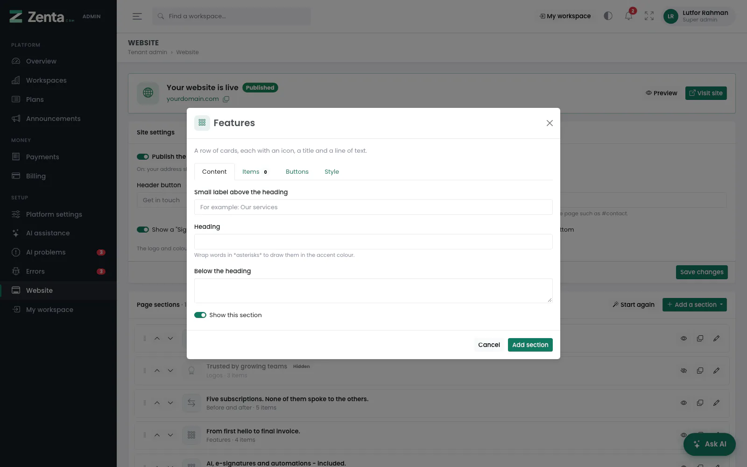Screen dimensions: 747x467
Task: Cancel the Features dialog
Action: 489,345
